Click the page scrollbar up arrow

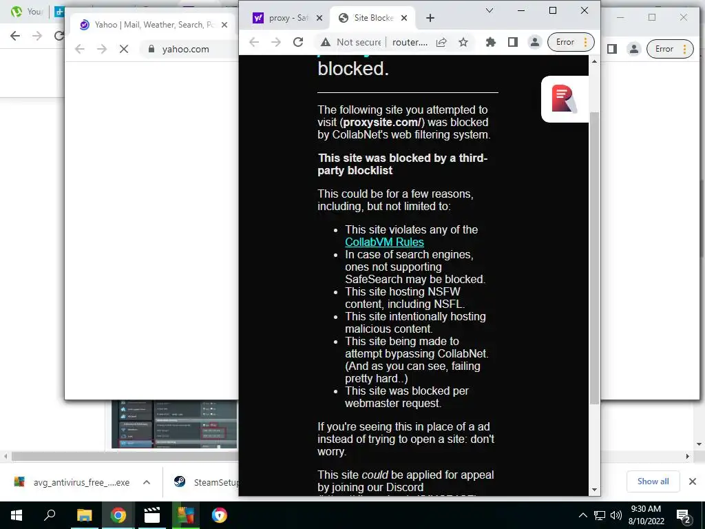(594, 61)
